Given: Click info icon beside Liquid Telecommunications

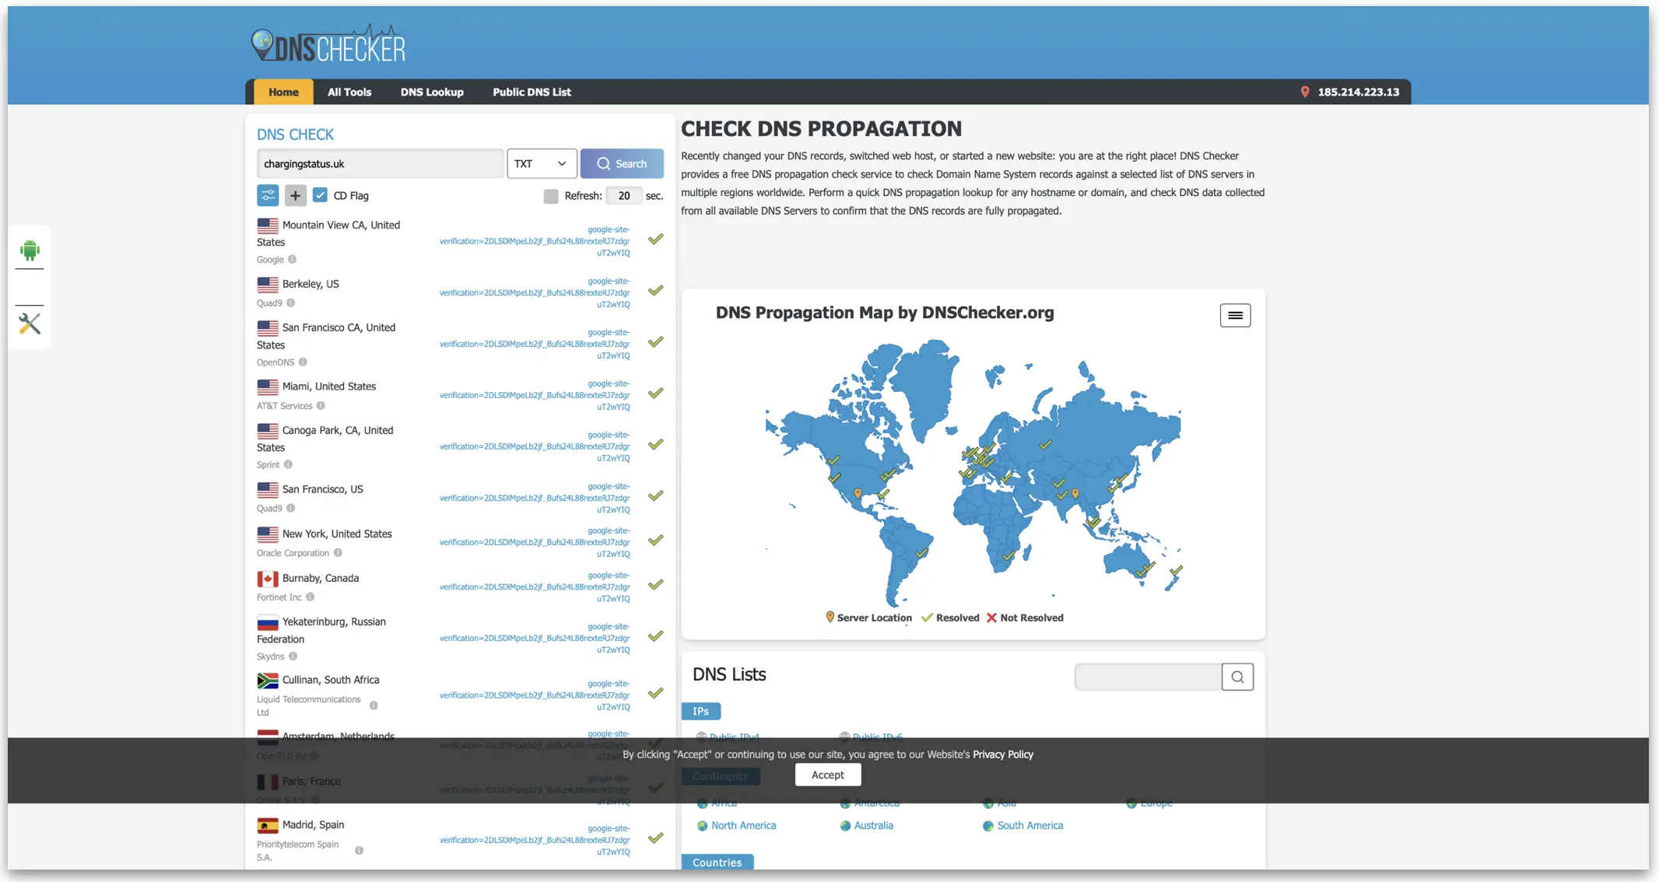Looking at the screenshot, I should click(x=374, y=705).
